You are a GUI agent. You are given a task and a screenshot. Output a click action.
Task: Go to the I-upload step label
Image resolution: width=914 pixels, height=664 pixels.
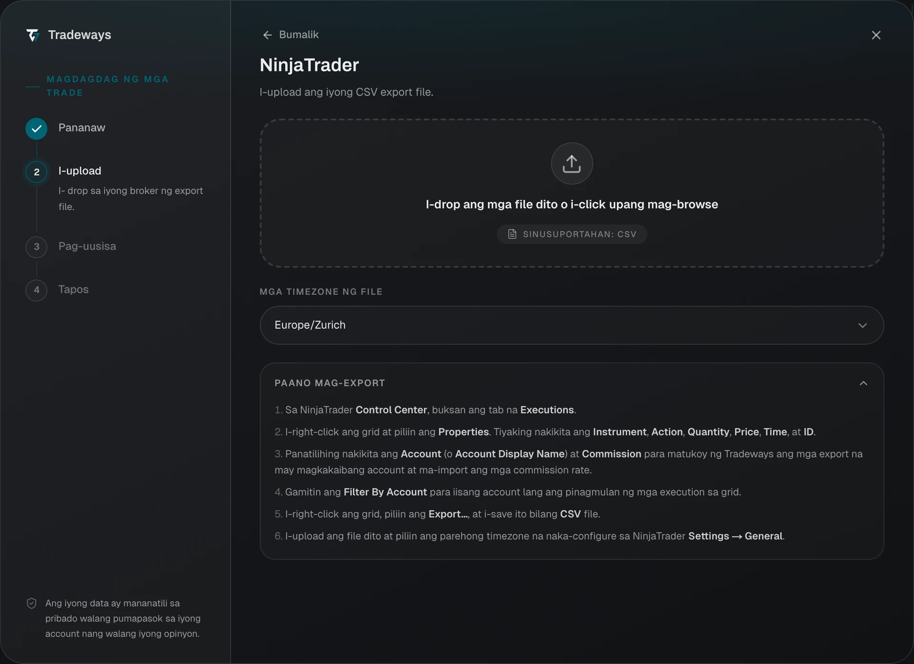pos(80,171)
